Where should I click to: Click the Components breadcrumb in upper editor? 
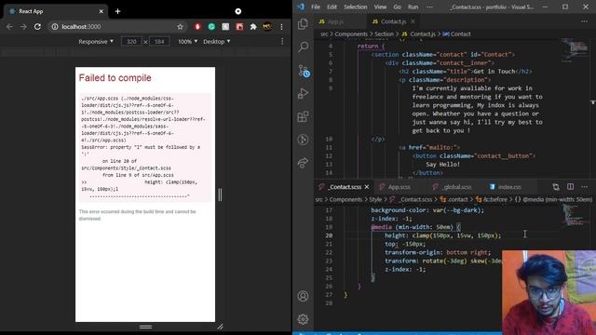(x=351, y=33)
